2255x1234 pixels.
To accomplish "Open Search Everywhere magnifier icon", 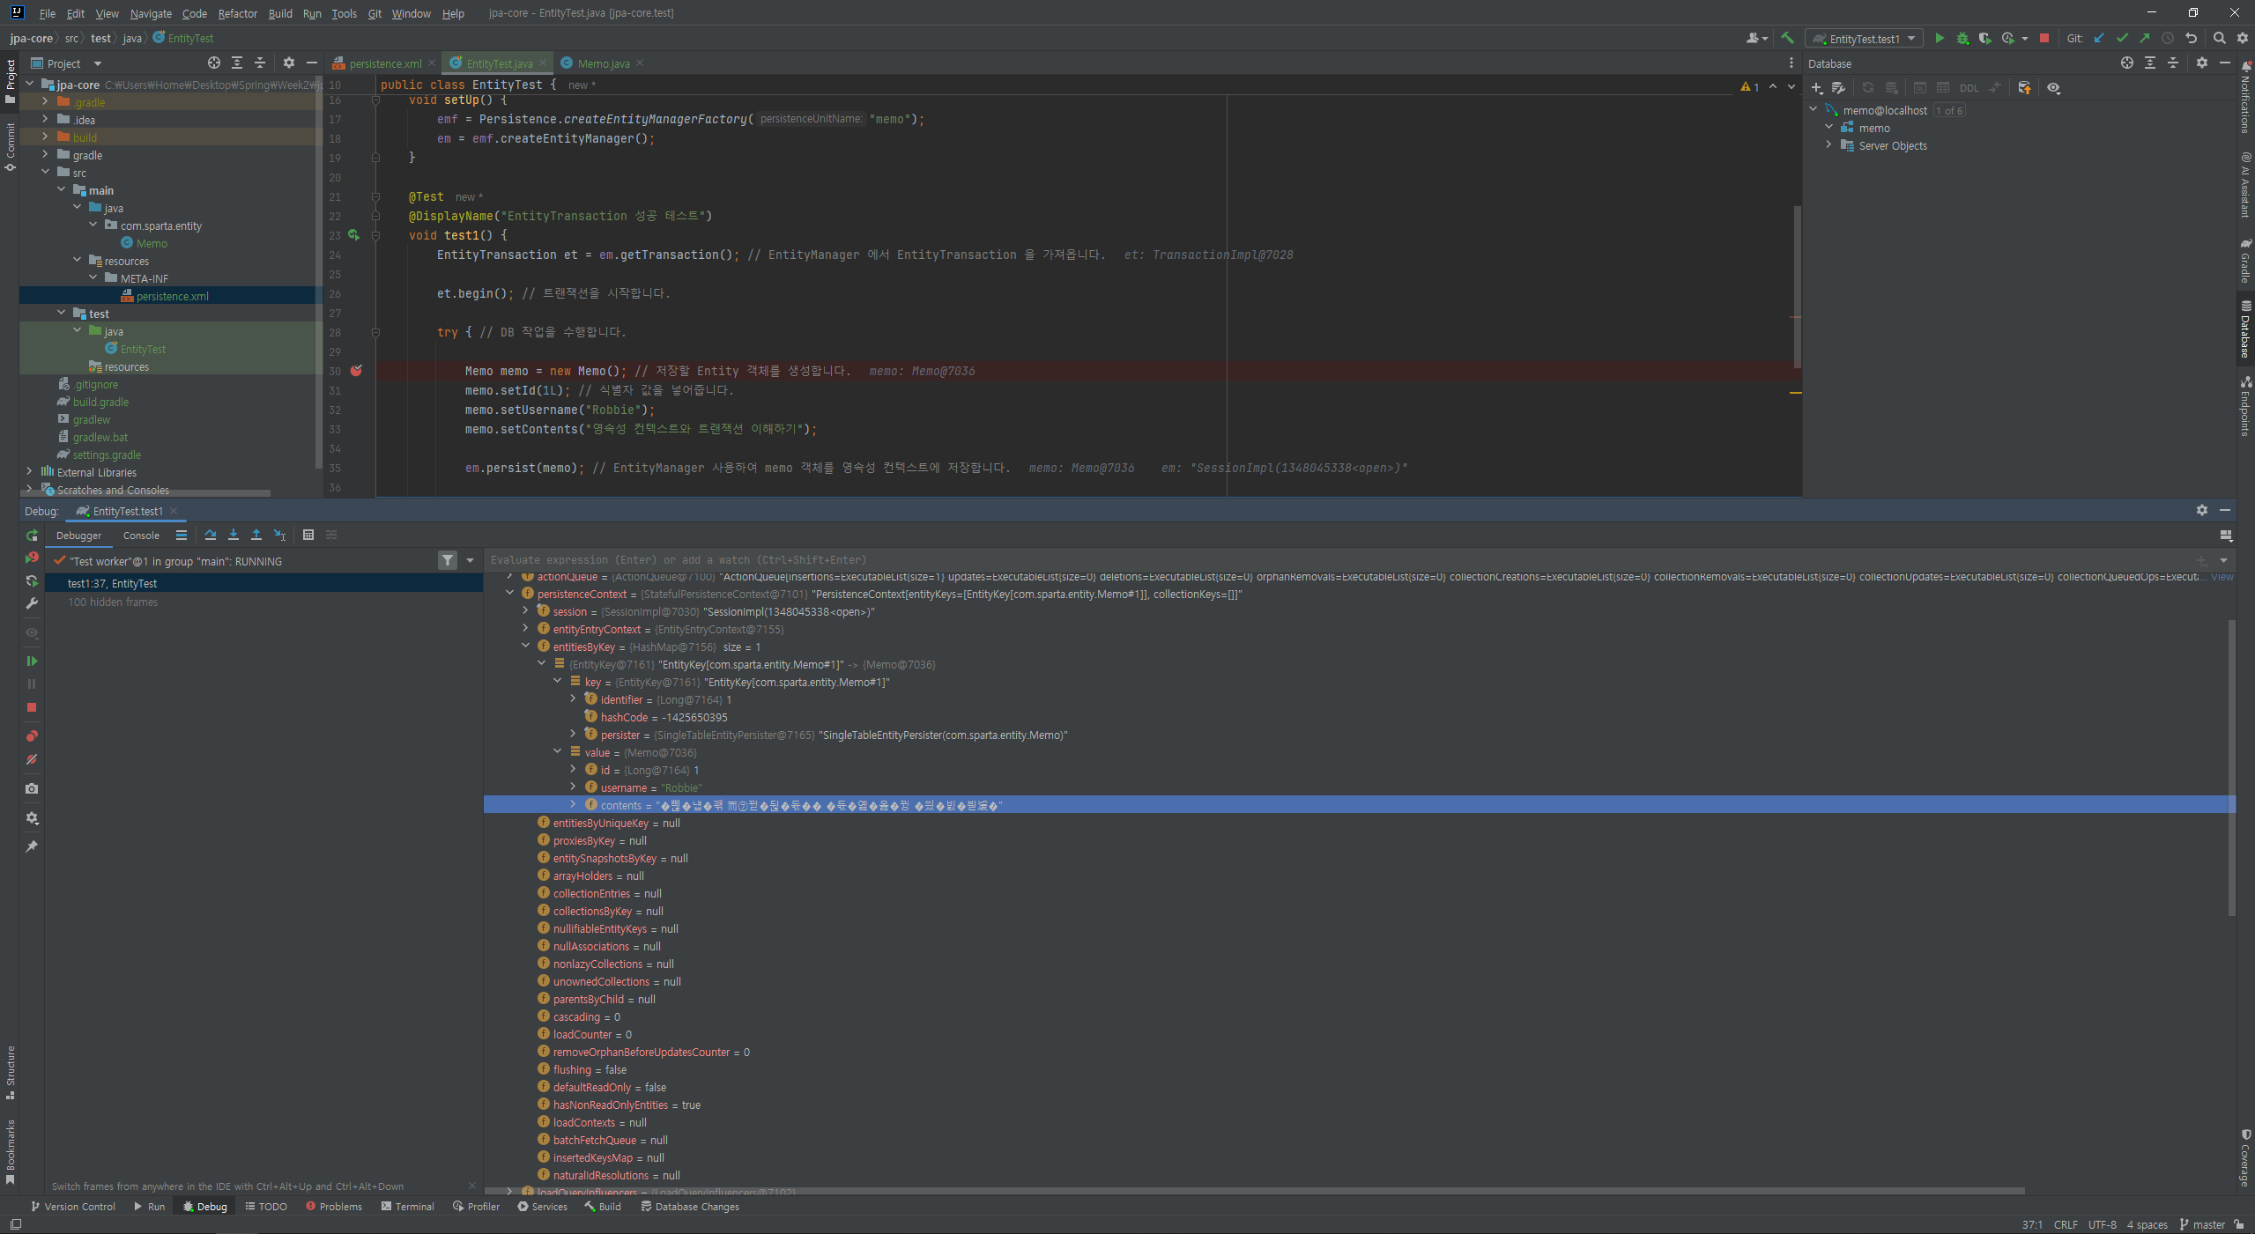I will (2219, 38).
